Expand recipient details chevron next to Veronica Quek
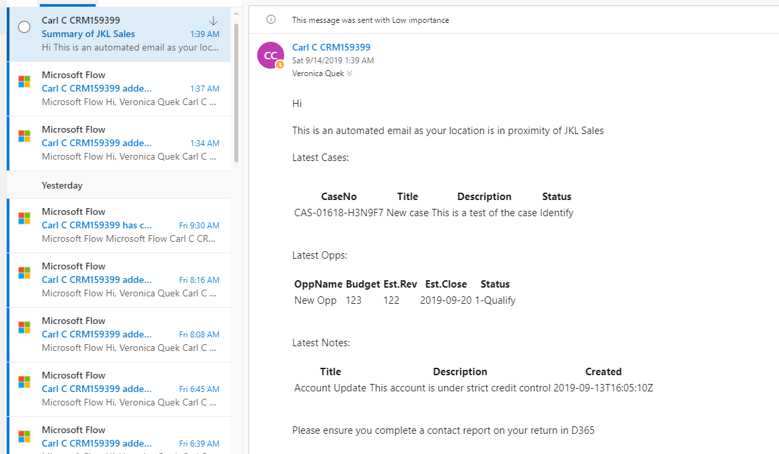The width and height of the screenshot is (779, 454). [x=349, y=73]
